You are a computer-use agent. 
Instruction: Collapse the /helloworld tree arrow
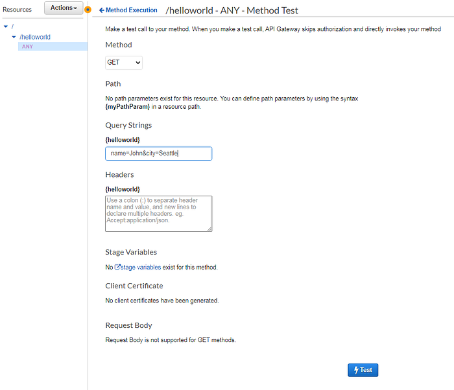(14, 37)
